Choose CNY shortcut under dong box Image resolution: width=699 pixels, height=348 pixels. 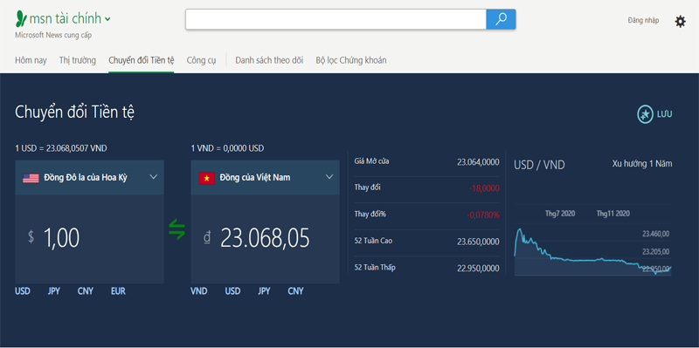295,291
